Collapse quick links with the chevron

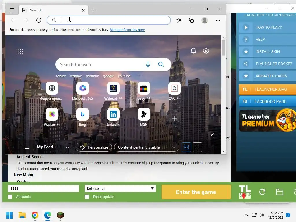(x=185, y=73)
